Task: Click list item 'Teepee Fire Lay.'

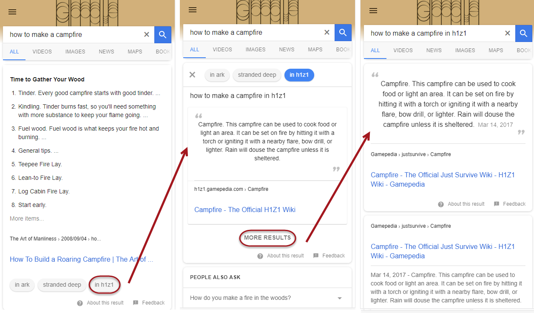Action: click(40, 165)
